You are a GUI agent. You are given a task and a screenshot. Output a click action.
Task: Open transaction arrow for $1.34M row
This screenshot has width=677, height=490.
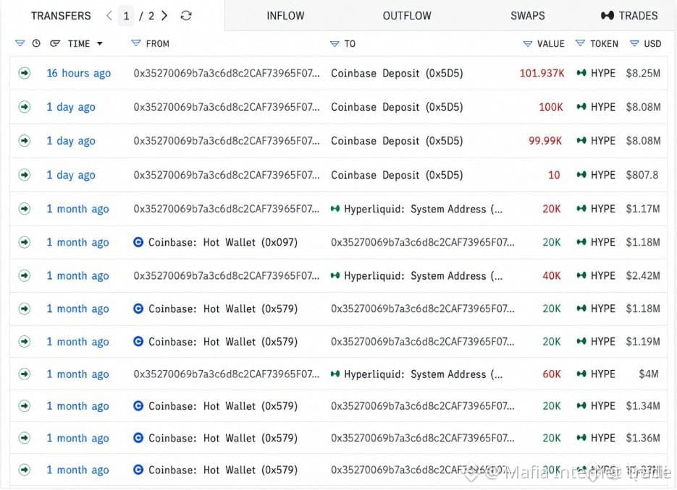[x=25, y=405]
